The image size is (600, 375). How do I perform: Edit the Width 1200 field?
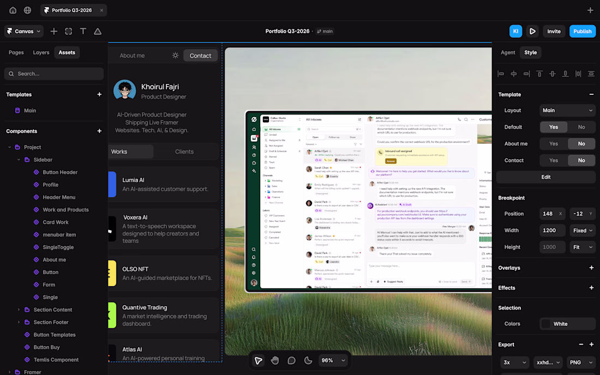(552, 231)
